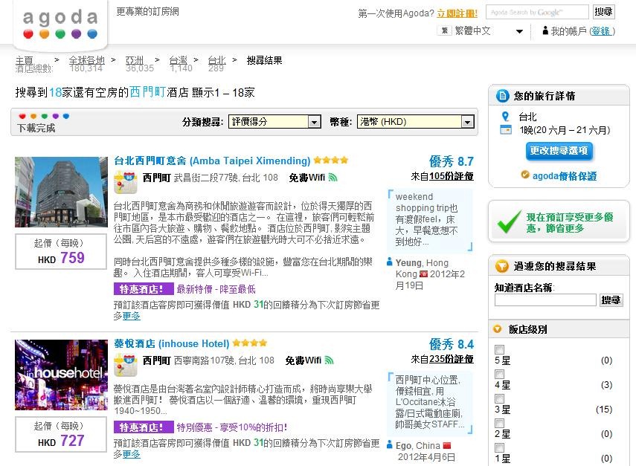Go to 台北 in breadcrumb
Image resolution: width=636 pixels, height=466 pixels.
pyautogui.click(x=216, y=60)
